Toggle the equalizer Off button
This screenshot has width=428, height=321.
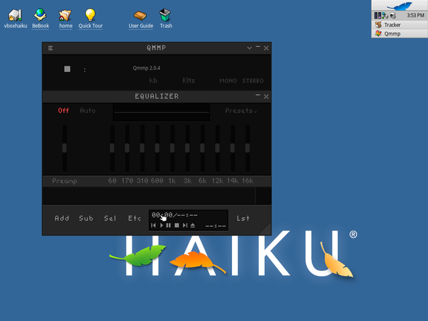[x=64, y=110]
